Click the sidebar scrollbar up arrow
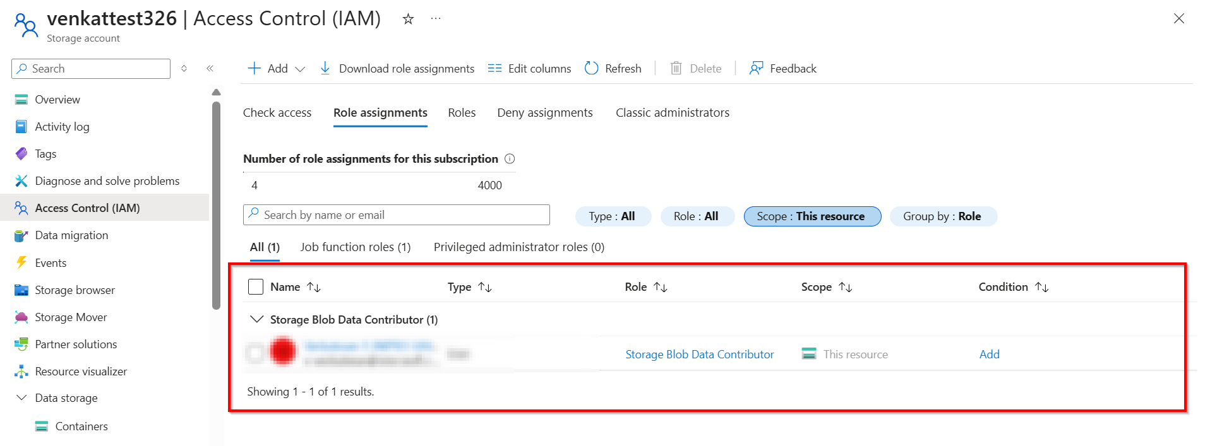 click(x=216, y=92)
